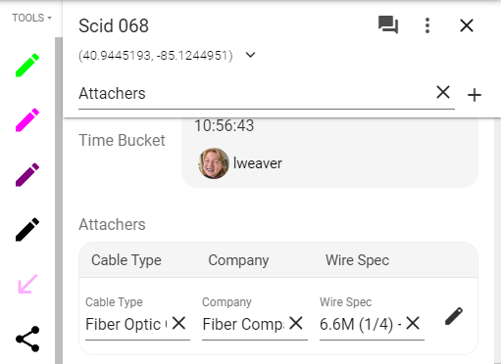Clear the Fiber Optic cable type value
This screenshot has width=501, height=364.
(x=178, y=323)
